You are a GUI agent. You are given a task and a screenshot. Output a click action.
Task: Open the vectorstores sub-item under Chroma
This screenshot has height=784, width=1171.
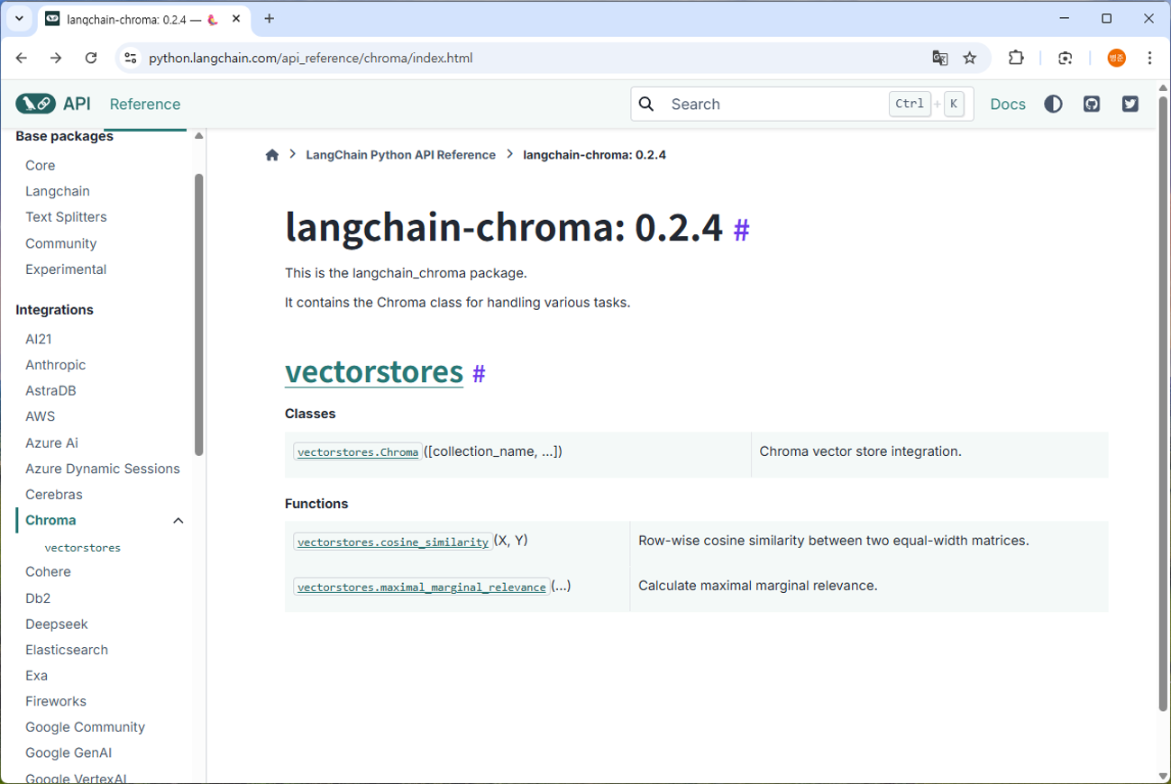click(83, 548)
